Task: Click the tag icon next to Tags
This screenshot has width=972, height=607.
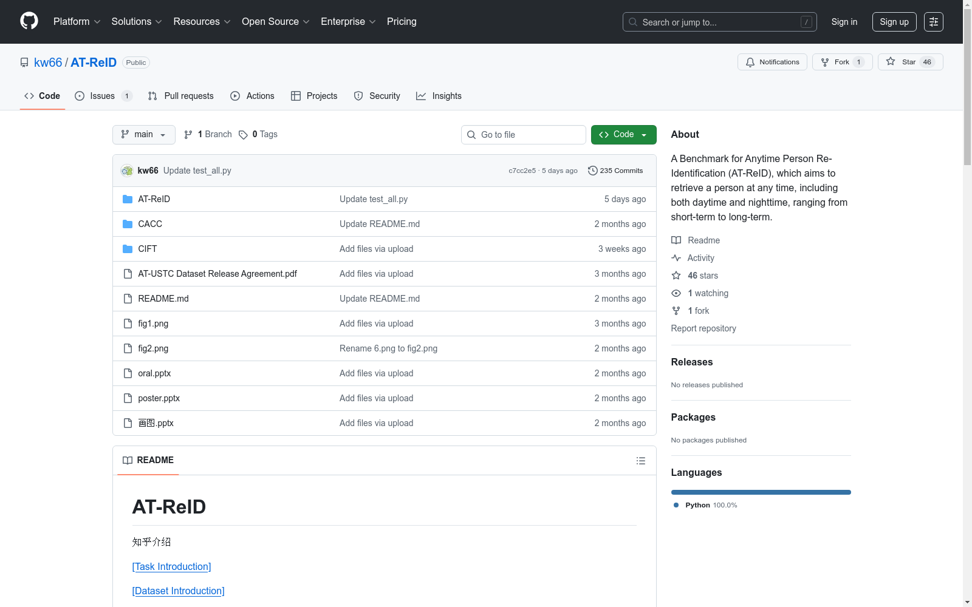Action: (x=243, y=135)
